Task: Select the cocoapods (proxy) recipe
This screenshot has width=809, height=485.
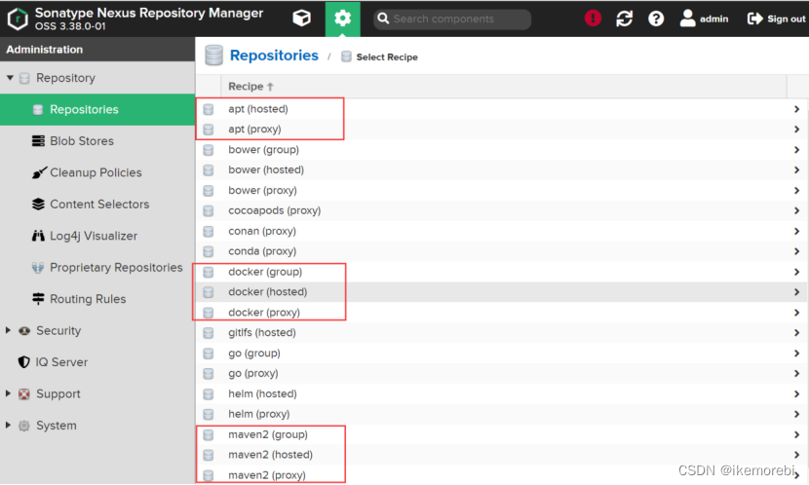Action: (x=500, y=210)
